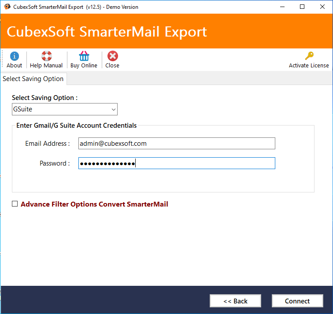Screen dimensions: 333x314
Task: Enable Advance Filter Options checkbox
Action: click(x=15, y=204)
